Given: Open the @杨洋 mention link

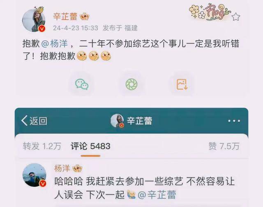Looking at the screenshot, I should tap(54, 44).
